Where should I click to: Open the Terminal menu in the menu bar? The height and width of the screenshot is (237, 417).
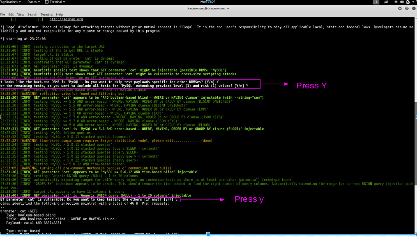click(46, 15)
